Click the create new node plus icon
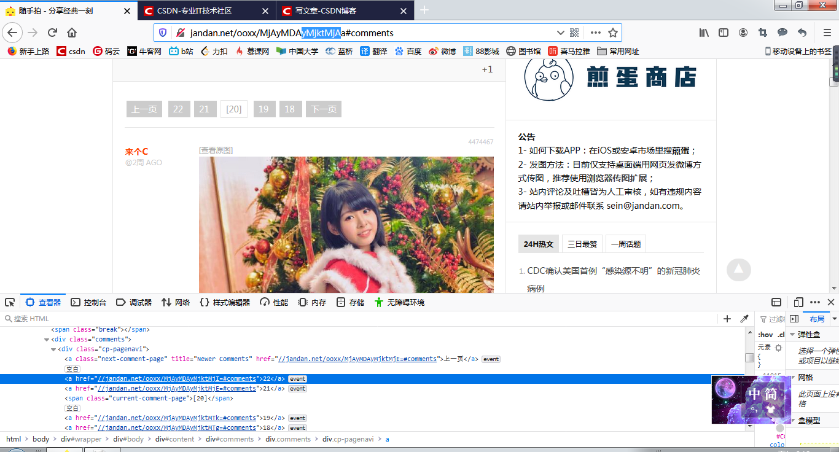This screenshot has height=452, width=839. tap(727, 319)
